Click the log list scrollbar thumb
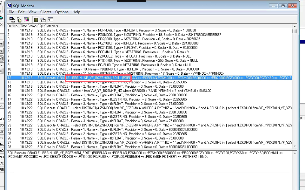Viewport: 305px width, 190px height. tap(295, 31)
